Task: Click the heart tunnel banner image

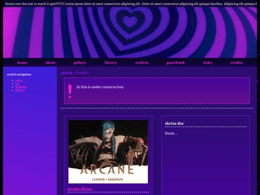Action: tap(130, 33)
